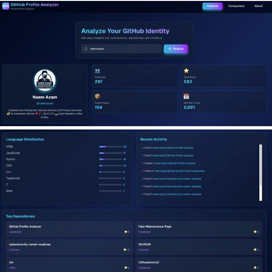The image size is (272, 272).
Task: Click the CSS language label
Action: coord(9,165)
